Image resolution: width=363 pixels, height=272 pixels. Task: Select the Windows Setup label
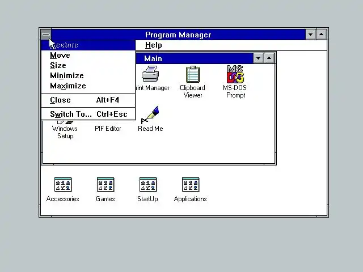point(65,132)
